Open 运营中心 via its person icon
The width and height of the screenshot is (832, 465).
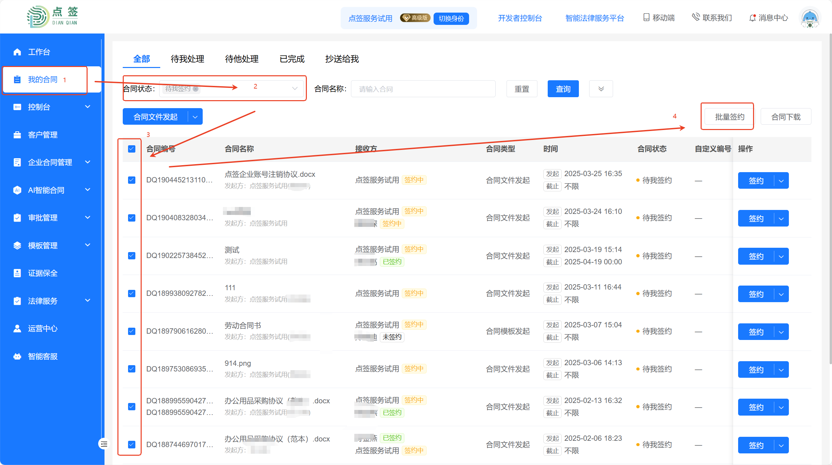[17, 329]
